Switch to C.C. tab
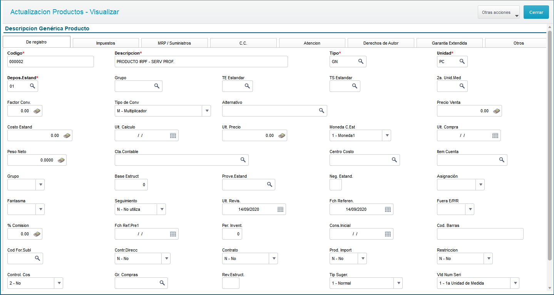The image size is (554, 295). 243,43
